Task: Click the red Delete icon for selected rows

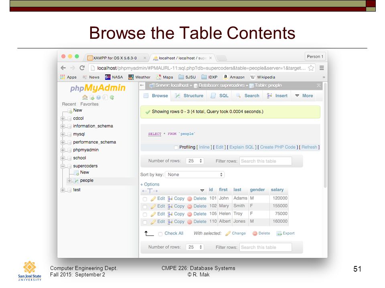Action: click(255, 233)
